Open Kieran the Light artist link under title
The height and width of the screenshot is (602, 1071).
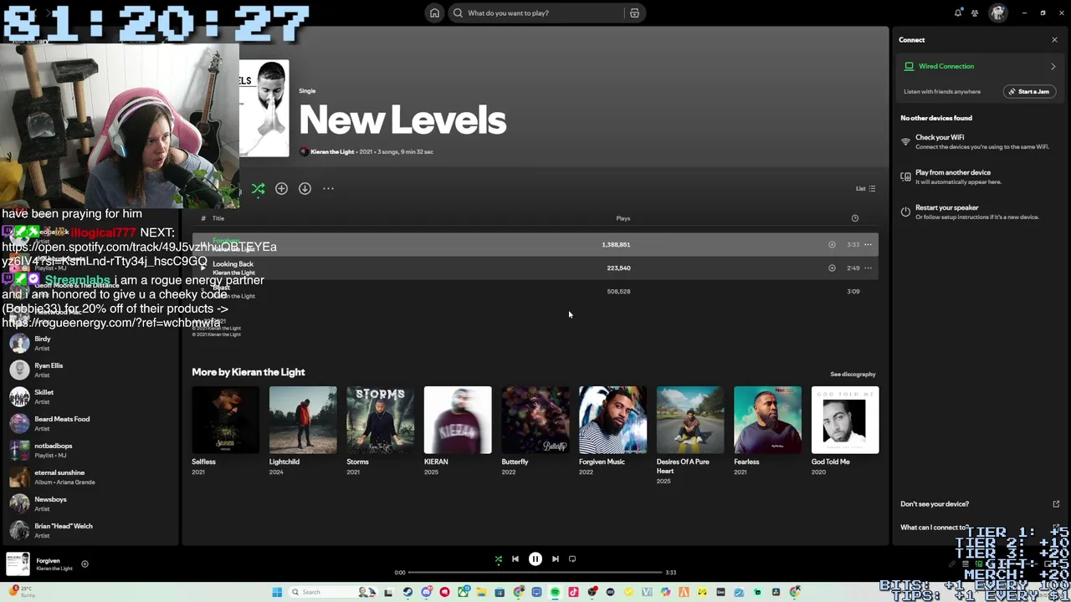click(x=332, y=152)
